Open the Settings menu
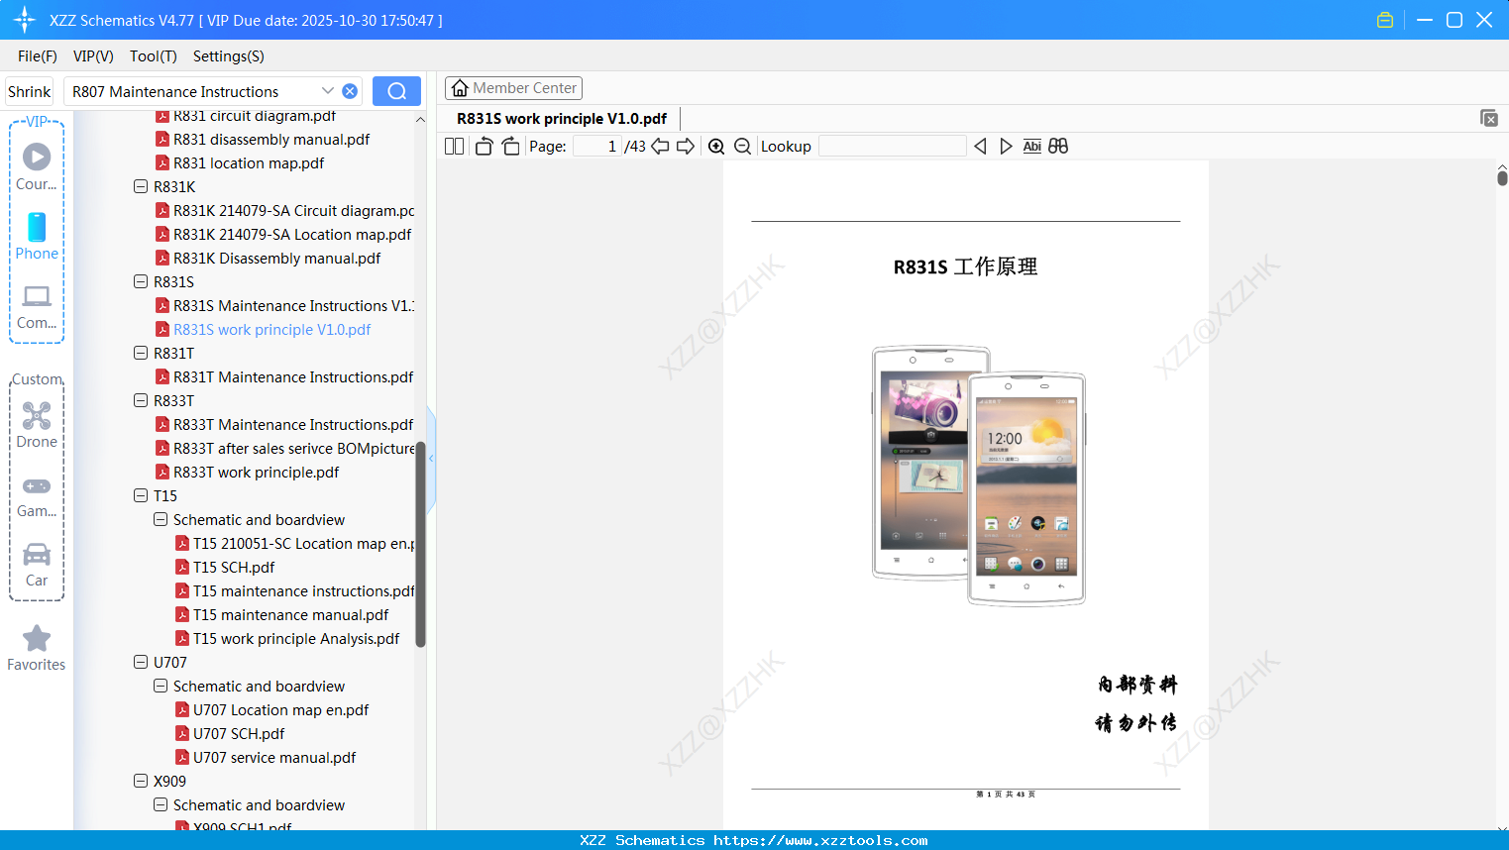1509x850 pixels. click(228, 56)
